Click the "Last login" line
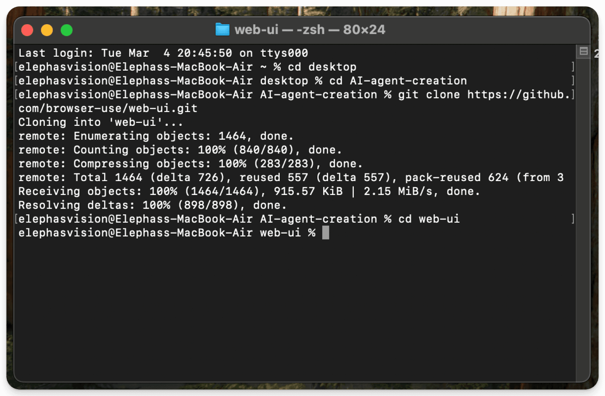Image resolution: width=605 pixels, height=396 pixels. click(163, 53)
